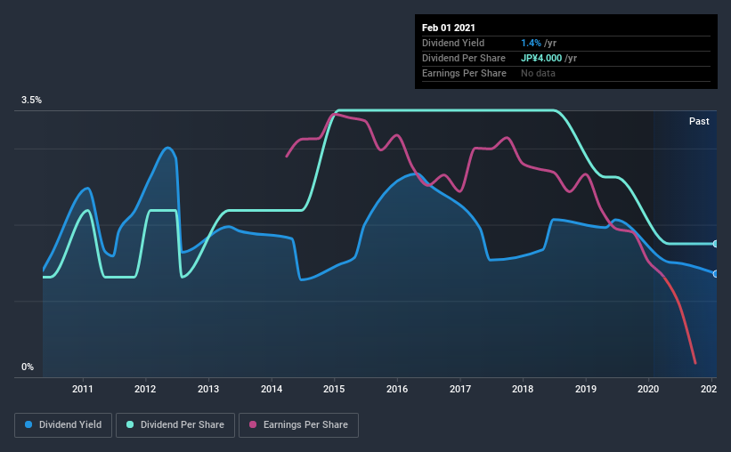This screenshot has height=452, width=731.
Task: Click the JP¥4.000 Dividend Per Share value
Action: click(x=541, y=58)
